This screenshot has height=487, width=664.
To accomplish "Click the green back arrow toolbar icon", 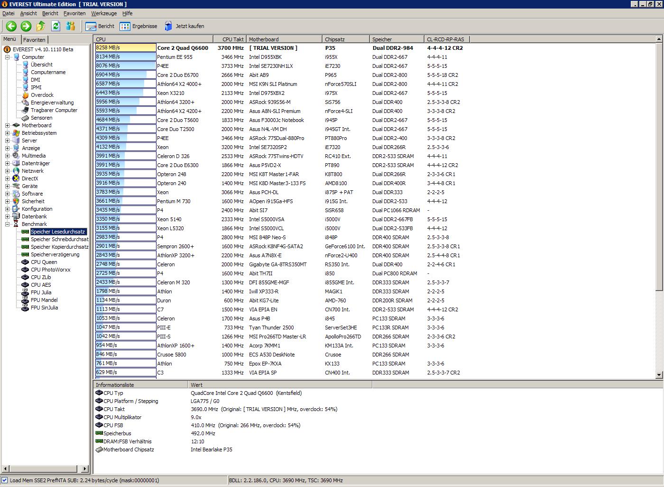I will click(11, 26).
